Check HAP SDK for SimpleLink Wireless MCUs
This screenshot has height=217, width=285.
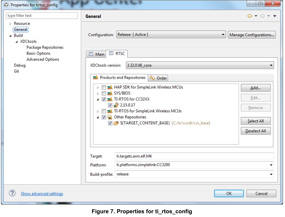click(x=104, y=87)
